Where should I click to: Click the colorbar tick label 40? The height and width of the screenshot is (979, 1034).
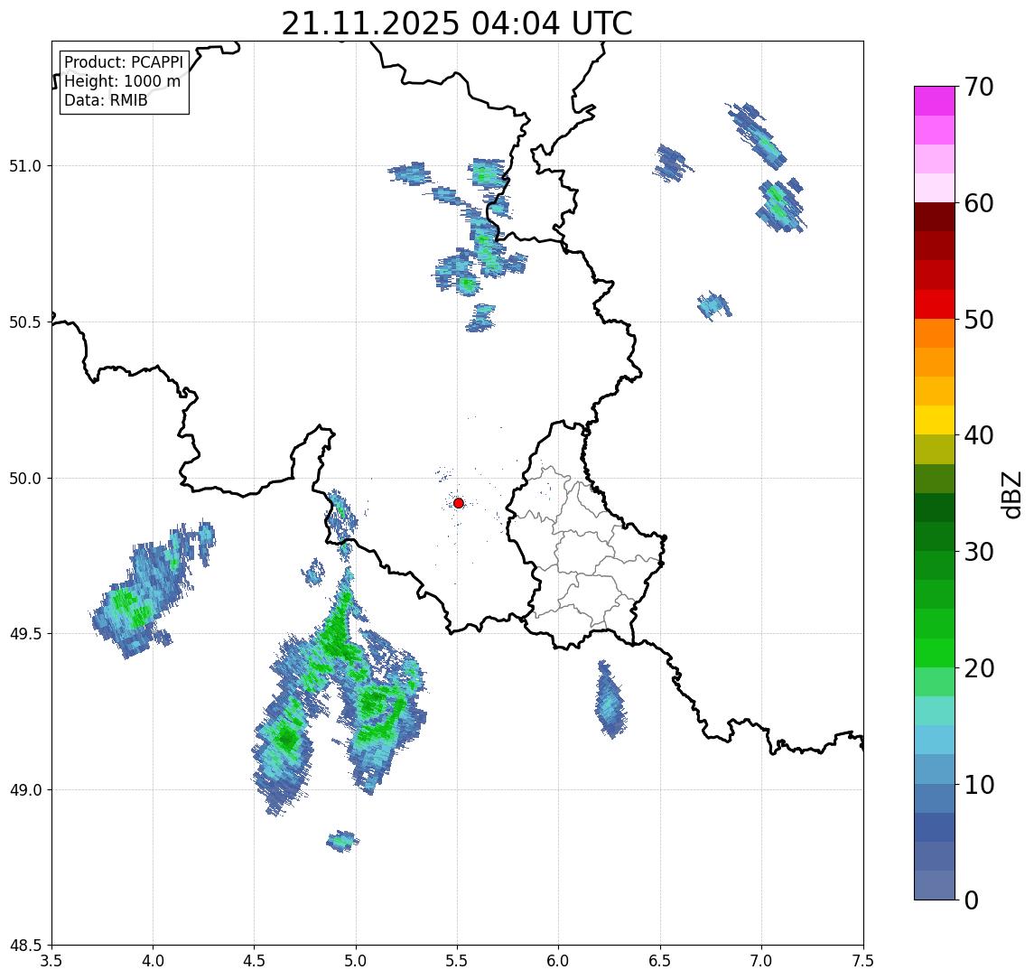pyautogui.click(x=979, y=435)
